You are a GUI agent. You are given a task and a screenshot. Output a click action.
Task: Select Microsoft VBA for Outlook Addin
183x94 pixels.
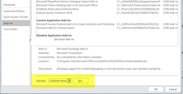[x=55, y=28]
